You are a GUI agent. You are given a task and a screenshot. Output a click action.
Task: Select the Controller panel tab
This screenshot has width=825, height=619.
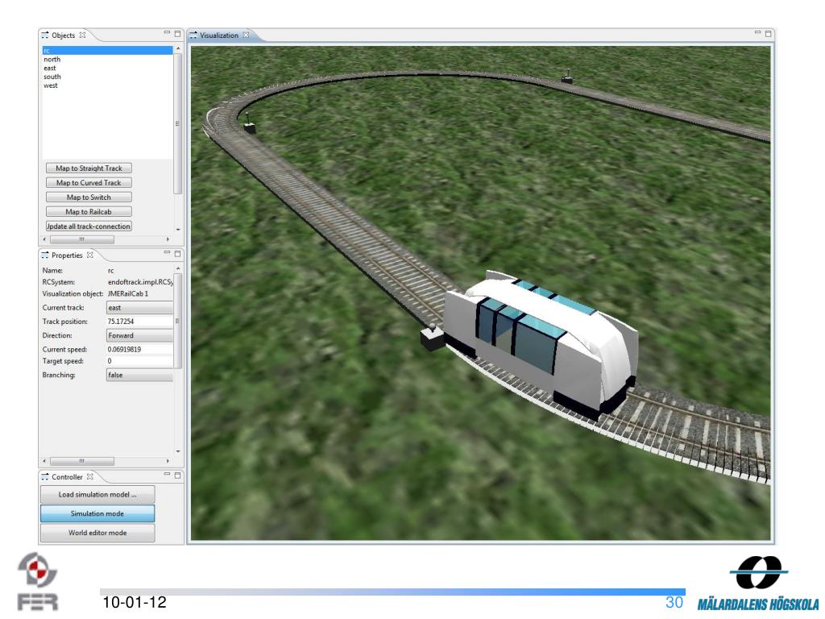click(67, 477)
